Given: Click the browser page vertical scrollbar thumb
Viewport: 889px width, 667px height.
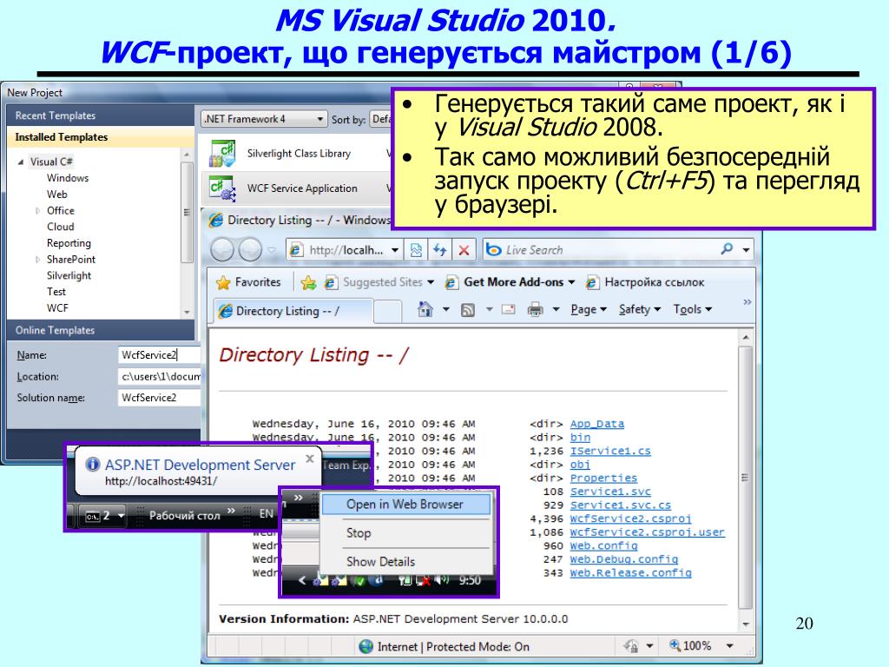Looking at the screenshot, I should click(x=745, y=478).
